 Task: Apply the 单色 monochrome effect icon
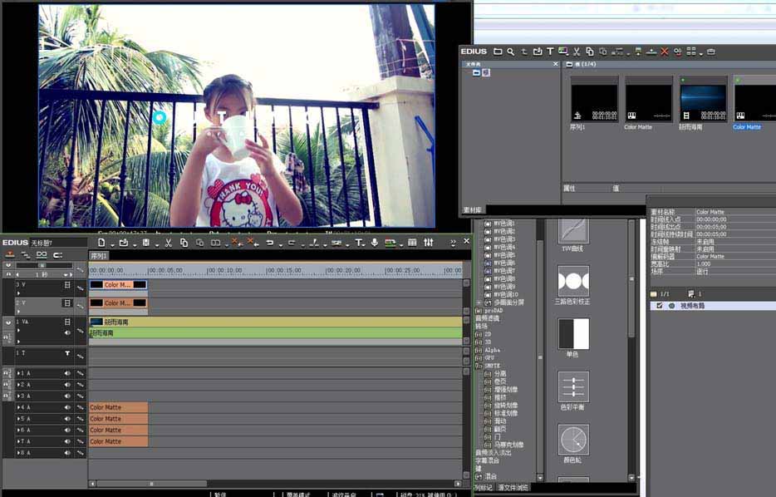coord(573,333)
